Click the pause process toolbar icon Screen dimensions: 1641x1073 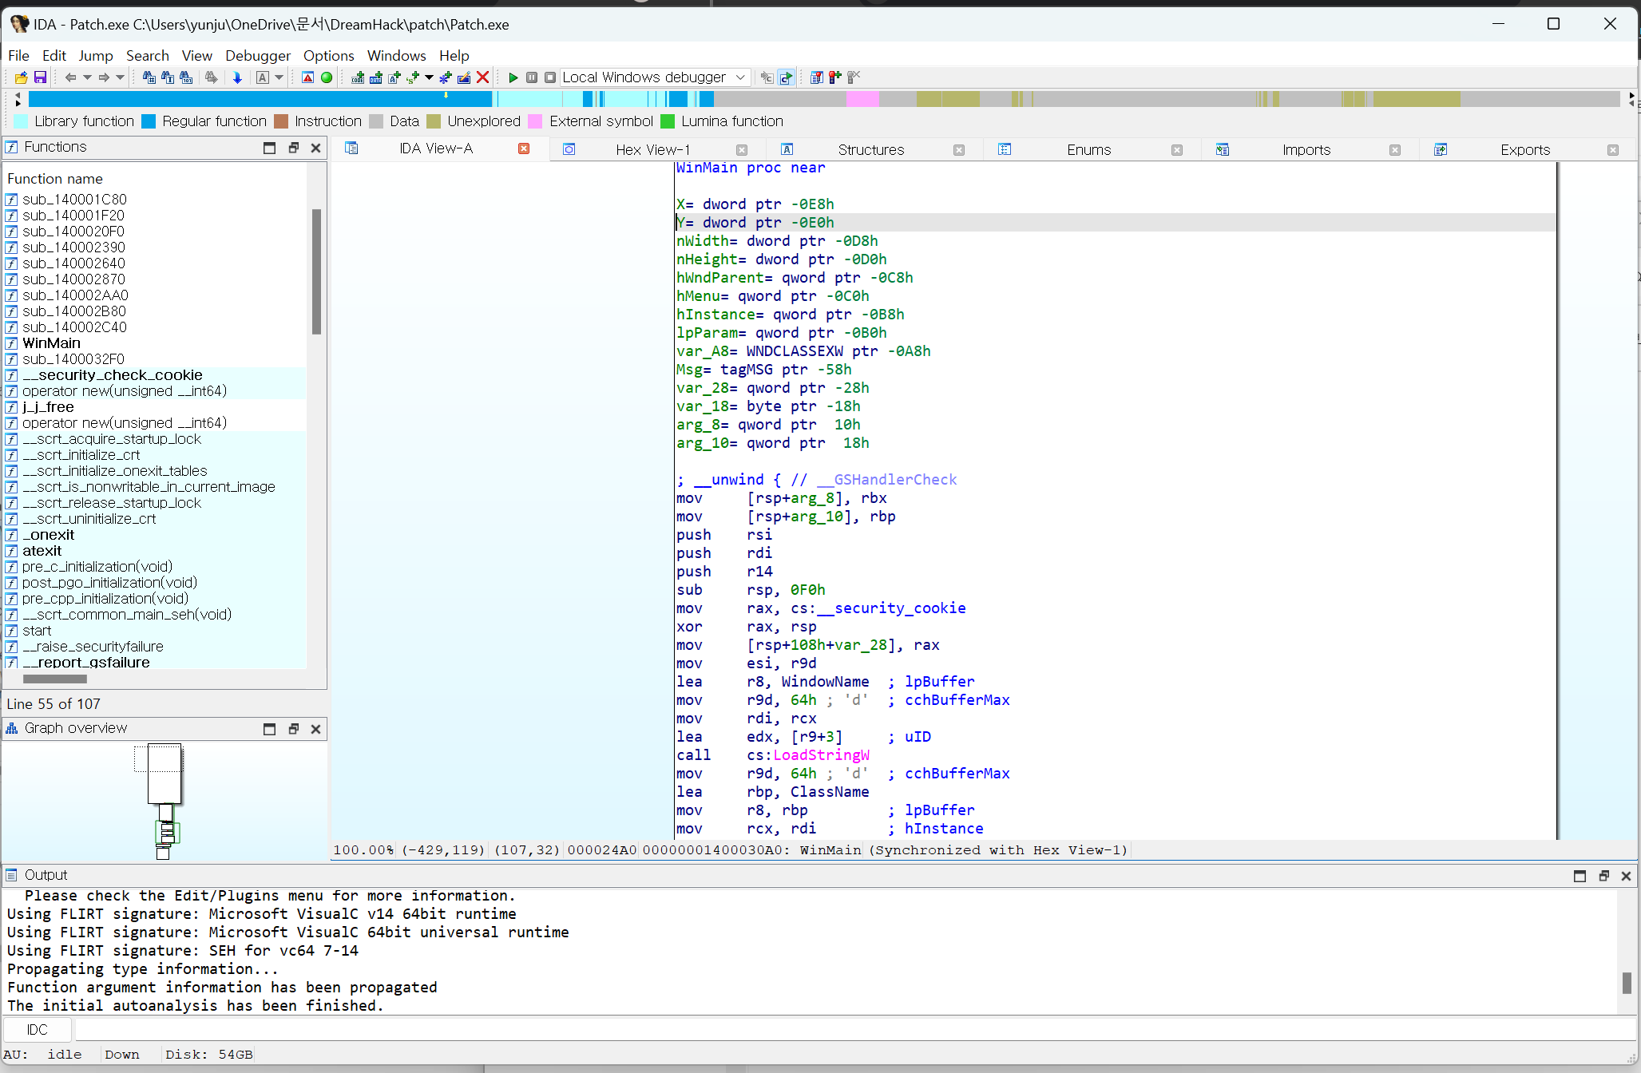tap(532, 77)
